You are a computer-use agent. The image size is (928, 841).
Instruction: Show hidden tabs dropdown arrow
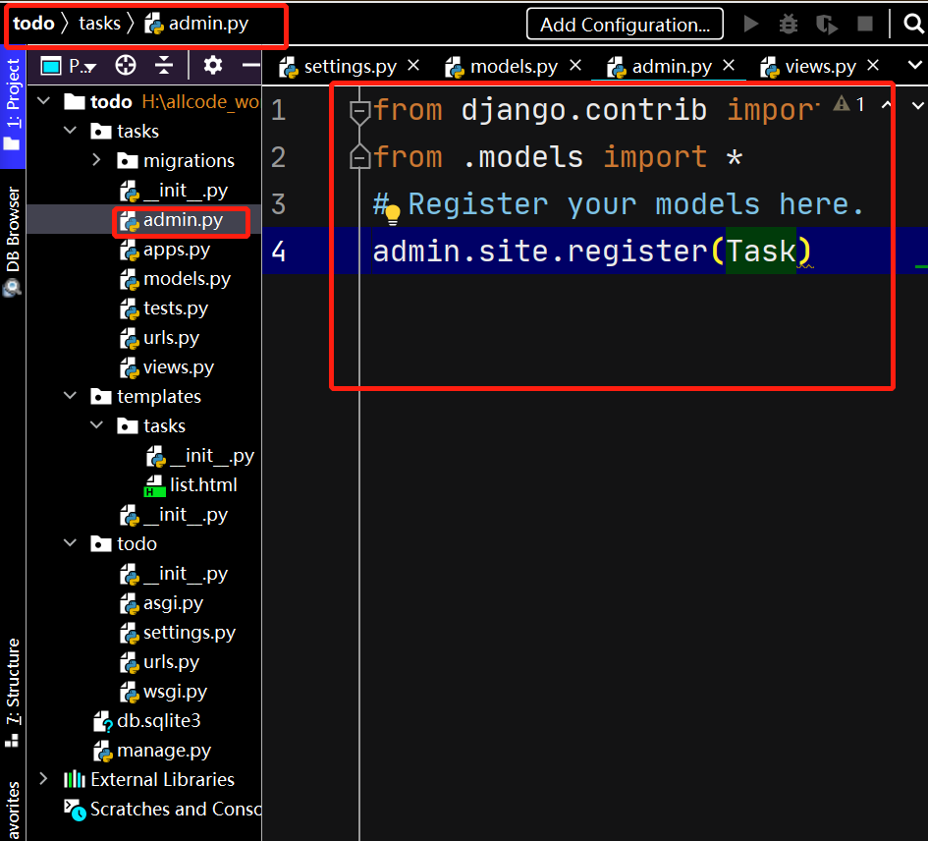(915, 65)
